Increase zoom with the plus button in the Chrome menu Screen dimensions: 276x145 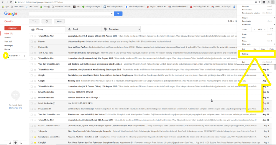[265, 29]
